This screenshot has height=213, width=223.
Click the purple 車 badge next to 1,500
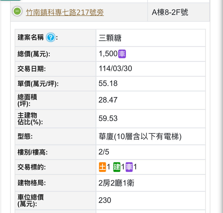coord(122,54)
